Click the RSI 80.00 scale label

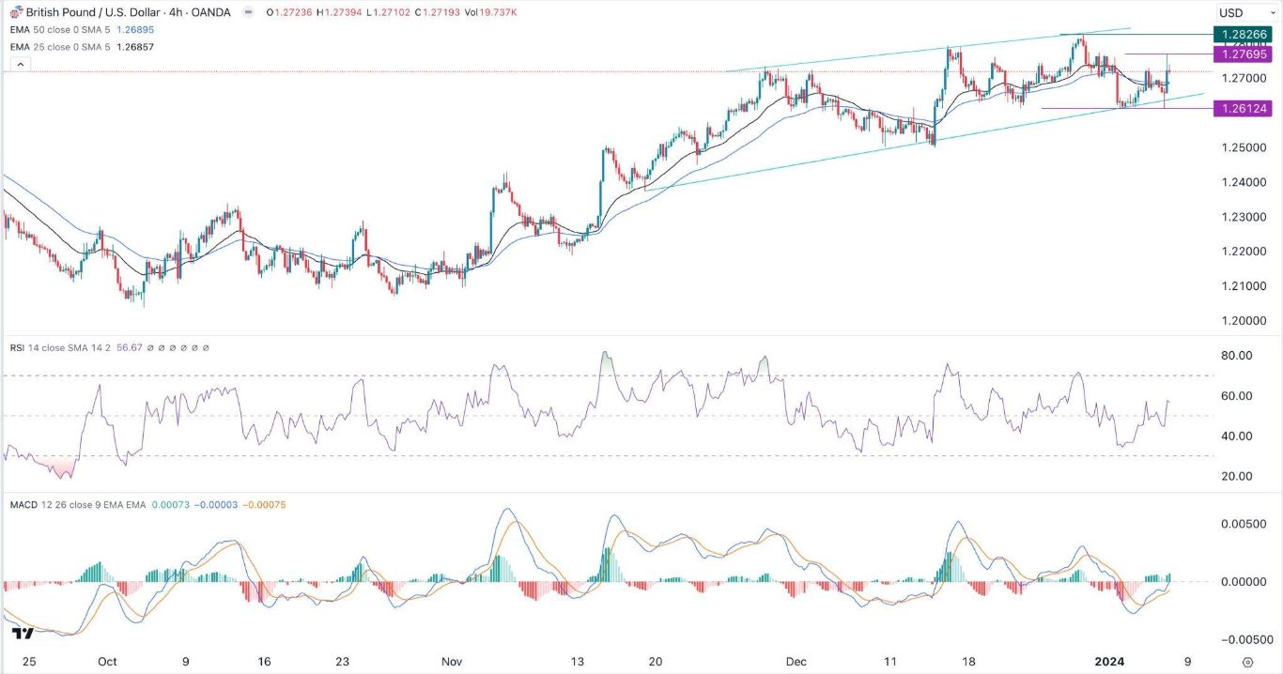(1235, 356)
